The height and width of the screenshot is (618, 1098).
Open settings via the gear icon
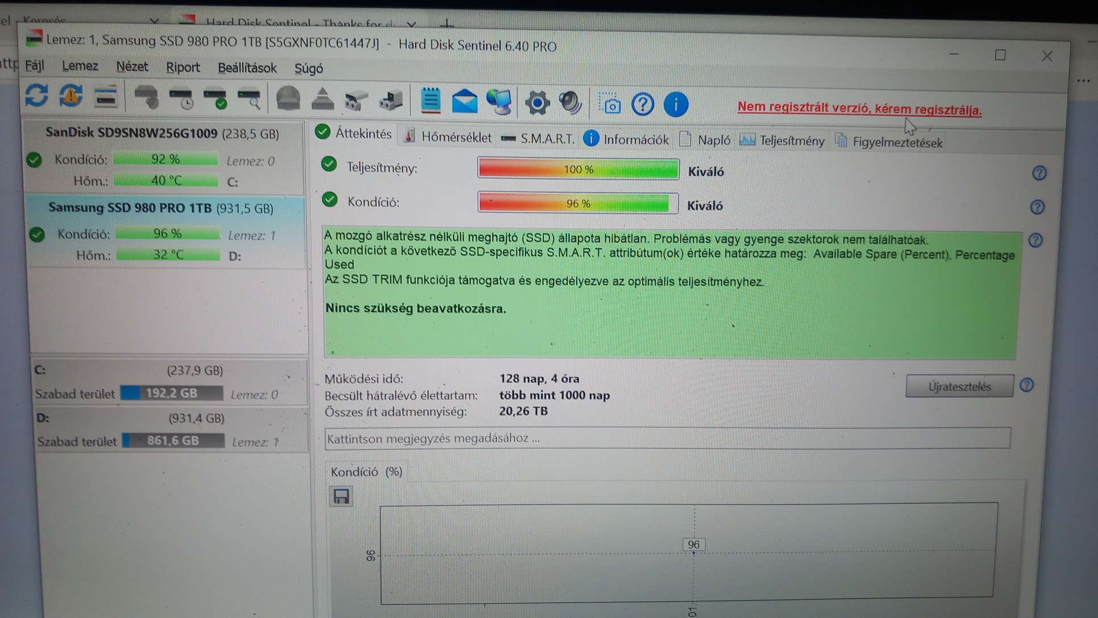point(537,103)
